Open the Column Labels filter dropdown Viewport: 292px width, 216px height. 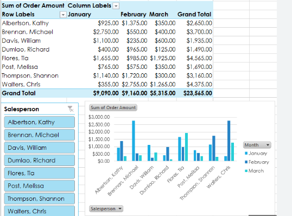click(x=116, y=6)
